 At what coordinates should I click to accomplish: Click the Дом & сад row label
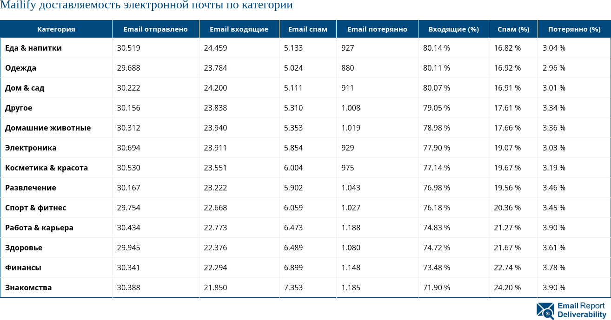[x=25, y=88]
